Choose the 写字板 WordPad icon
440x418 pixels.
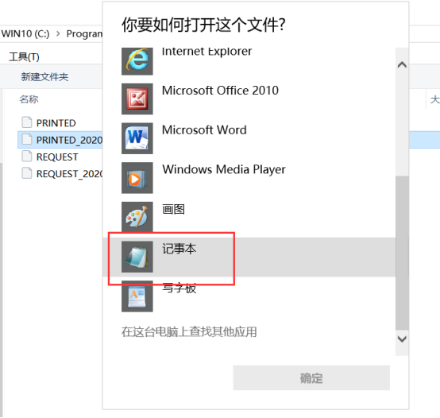click(137, 296)
